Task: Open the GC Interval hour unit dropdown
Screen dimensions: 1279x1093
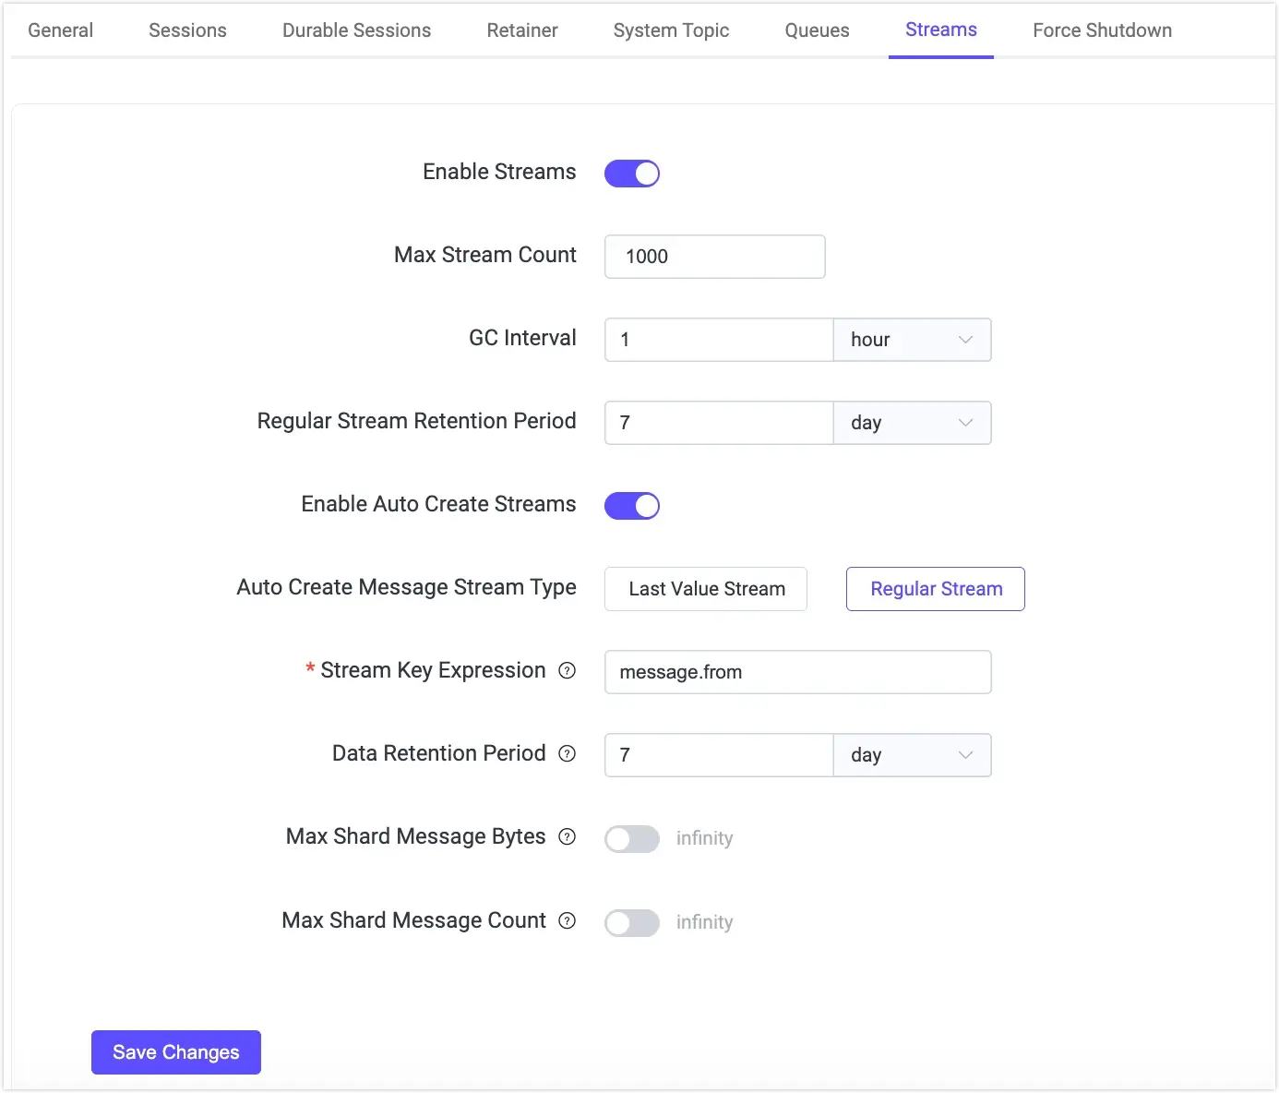Action: pyautogui.click(x=912, y=340)
